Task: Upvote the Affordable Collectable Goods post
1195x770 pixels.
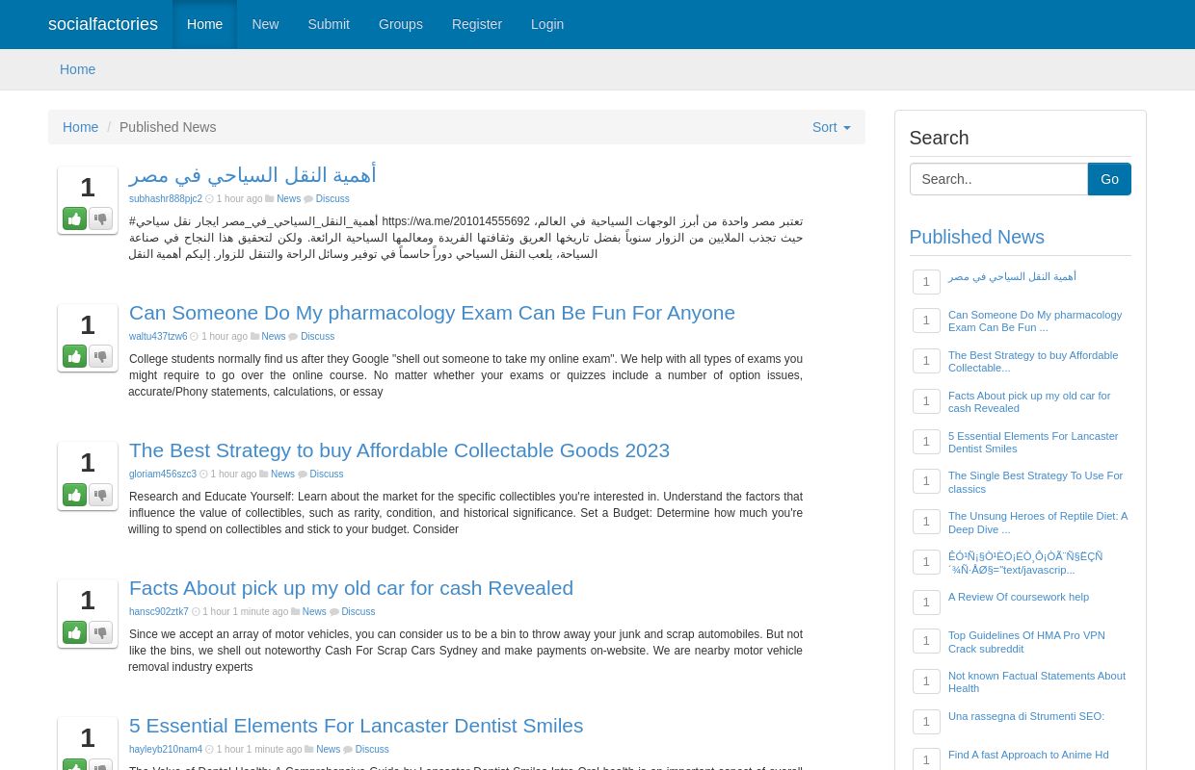Action: click(74, 495)
